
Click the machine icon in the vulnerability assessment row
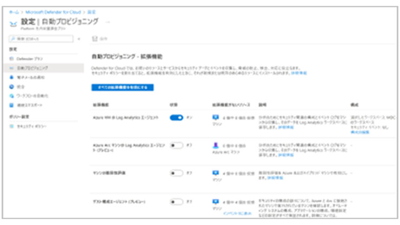pos(216,173)
